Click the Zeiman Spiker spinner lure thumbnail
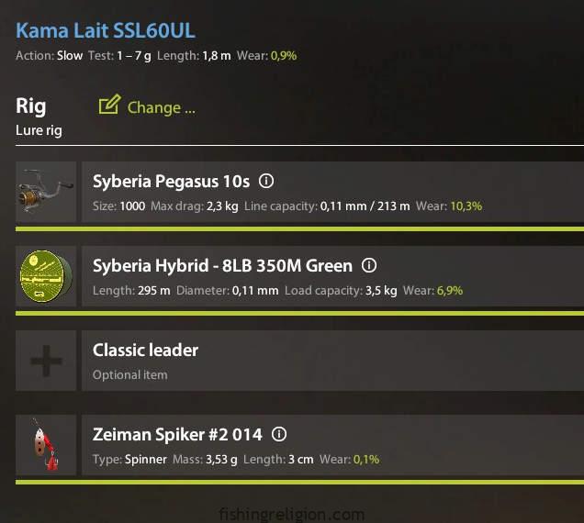The height and width of the screenshot is (523, 584). 46,445
